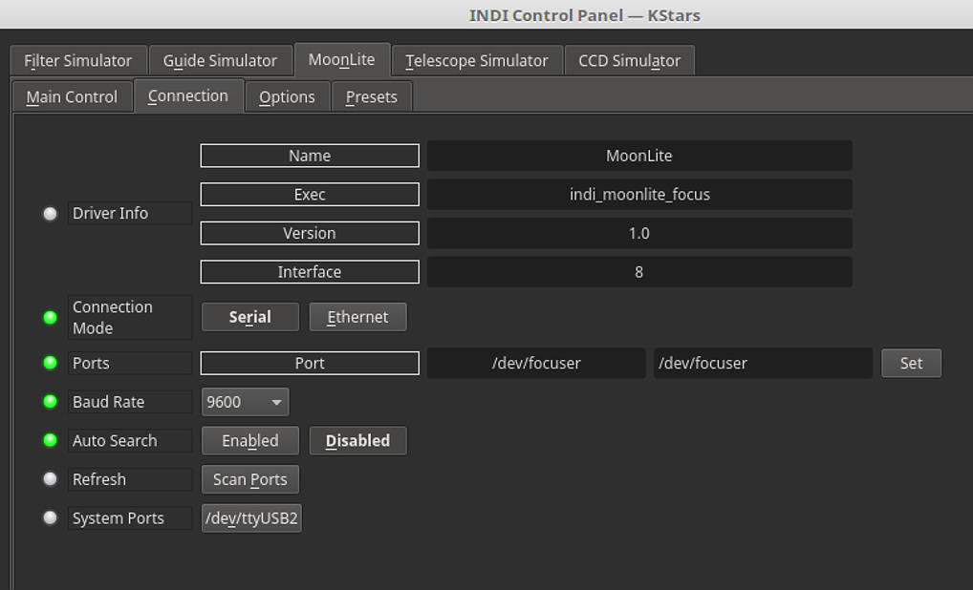Enable Auto Search

pyautogui.click(x=249, y=440)
